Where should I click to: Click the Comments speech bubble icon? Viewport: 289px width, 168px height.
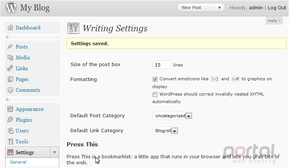coord(10,90)
